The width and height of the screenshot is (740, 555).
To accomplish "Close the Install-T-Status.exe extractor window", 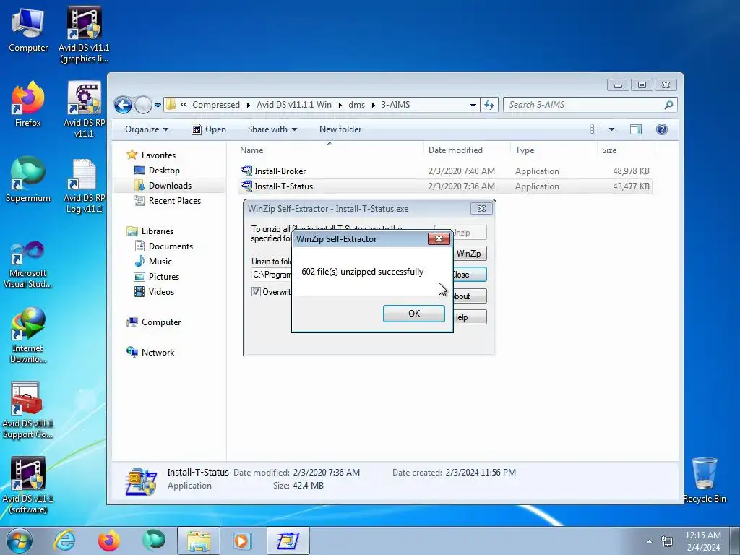I will [481, 209].
